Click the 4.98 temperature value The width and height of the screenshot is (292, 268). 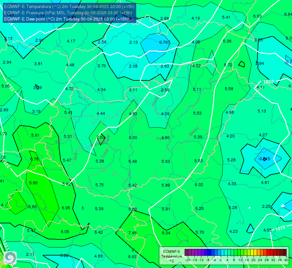(230, 112)
